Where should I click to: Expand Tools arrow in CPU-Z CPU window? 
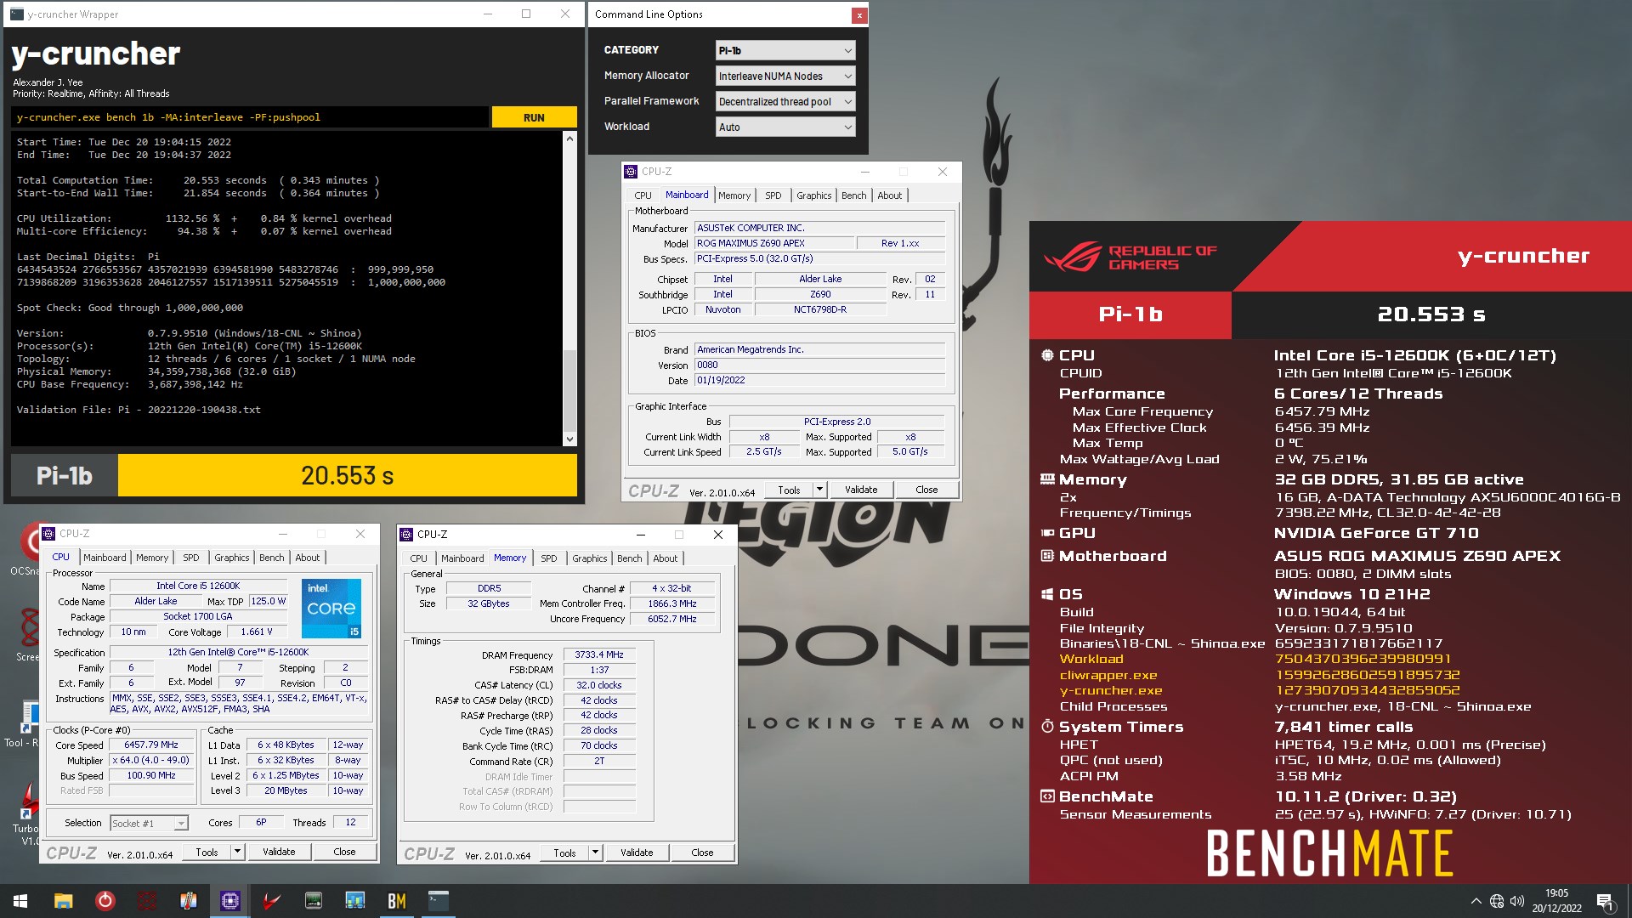237,852
